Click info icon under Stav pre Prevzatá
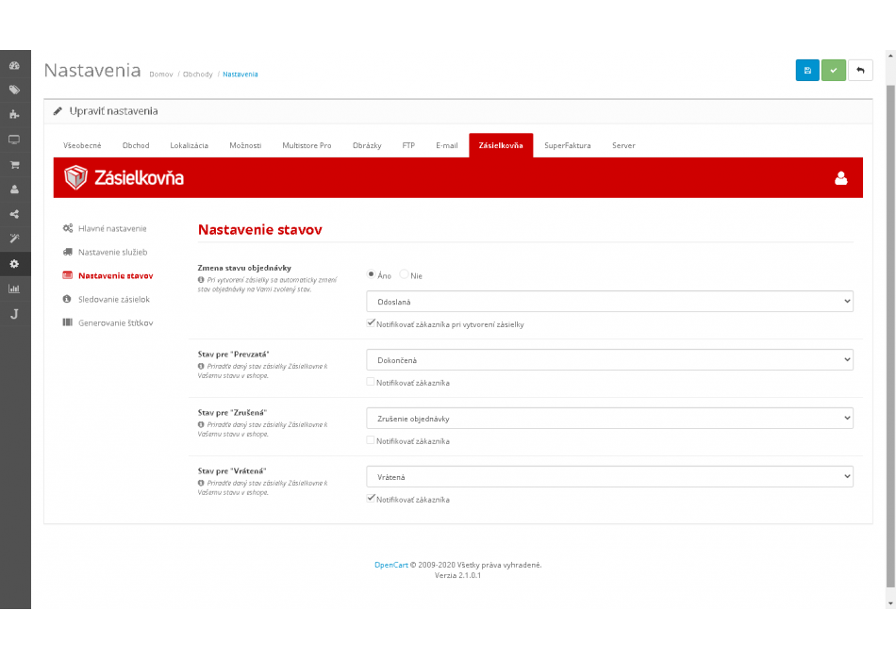This screenshot has width=896, height=660. point(201,366)
